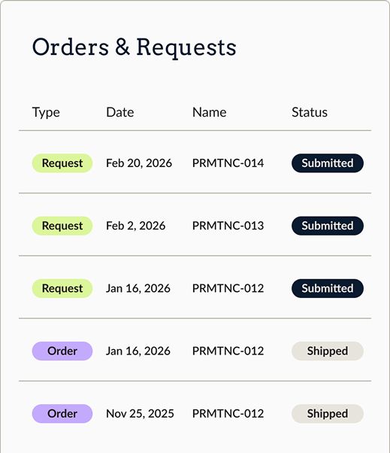
Task: Select the Feb 2, 2026 date cell
Action: click(x=136, y=226)
